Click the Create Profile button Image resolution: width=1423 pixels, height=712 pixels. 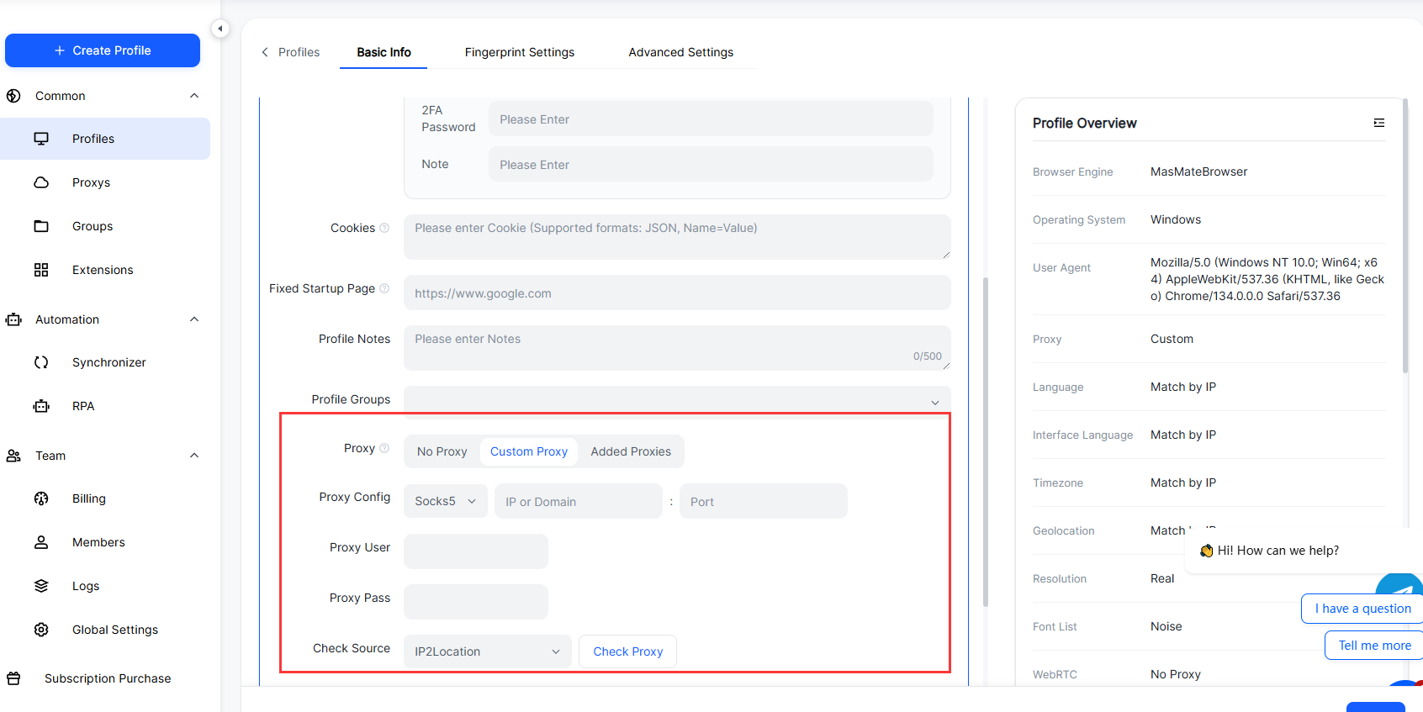tap(103, 50)
